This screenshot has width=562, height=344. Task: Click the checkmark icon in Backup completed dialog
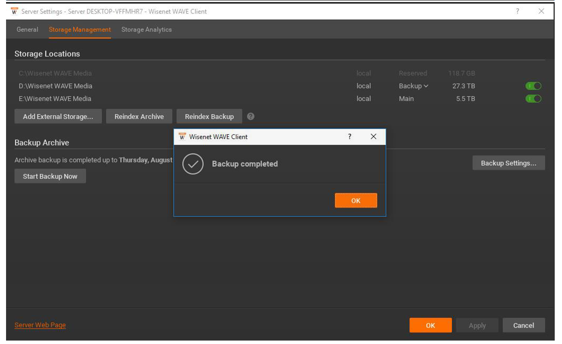pyautogui.click(x=193, y=164)
